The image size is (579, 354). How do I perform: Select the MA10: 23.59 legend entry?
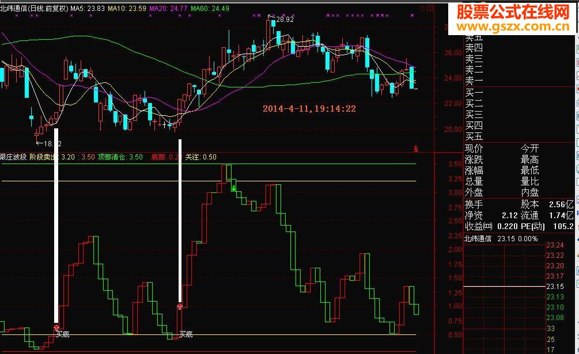[x=127, y=8]
